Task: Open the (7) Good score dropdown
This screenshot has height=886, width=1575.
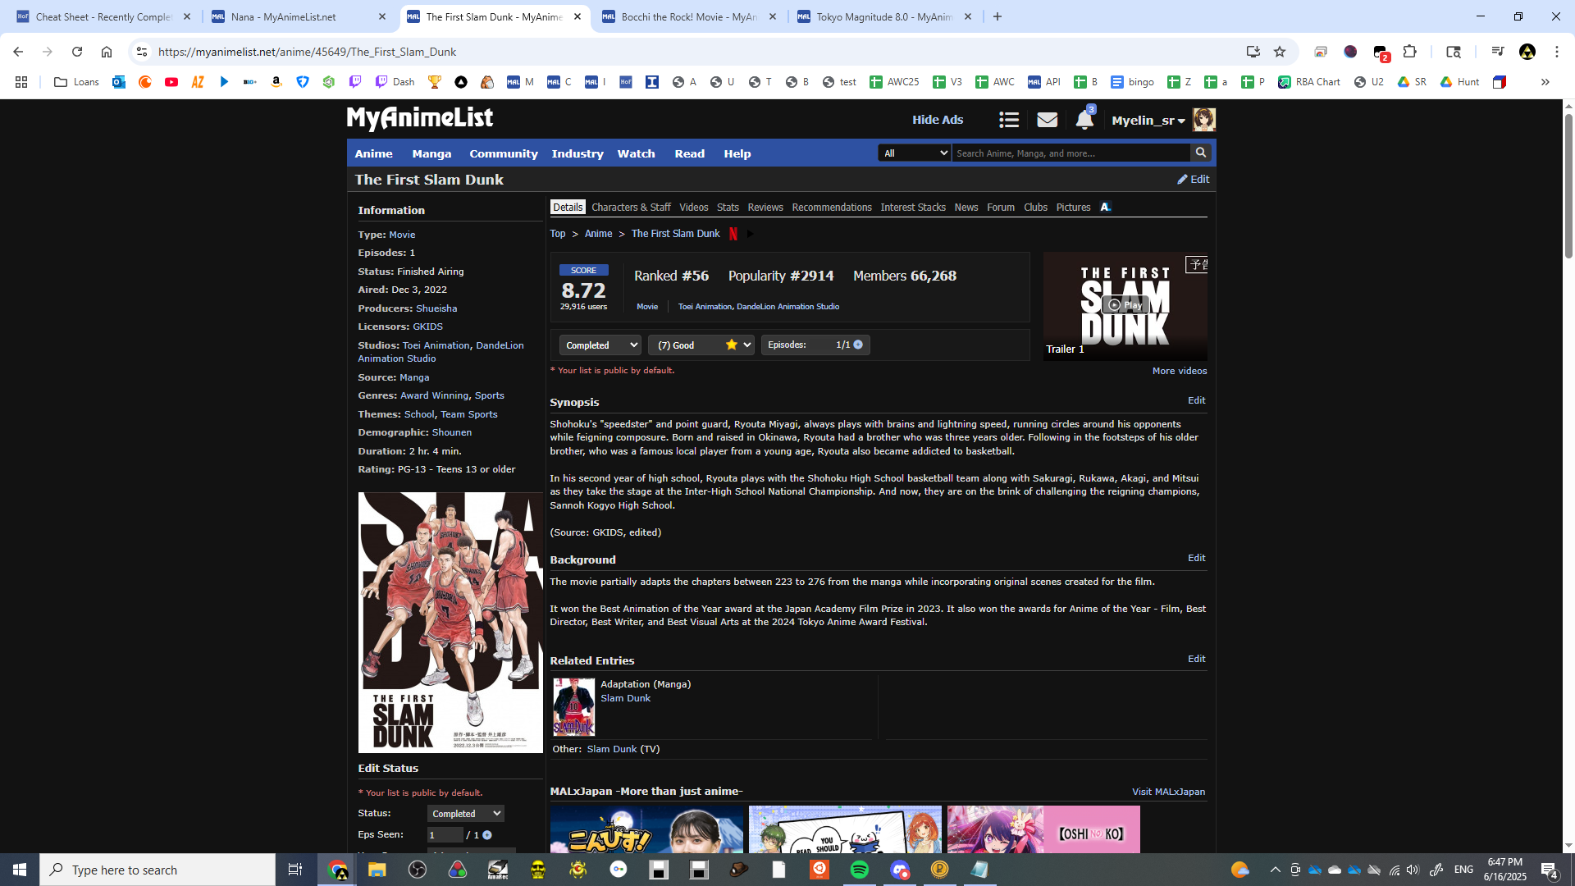Action: click(x=701, y=345)
